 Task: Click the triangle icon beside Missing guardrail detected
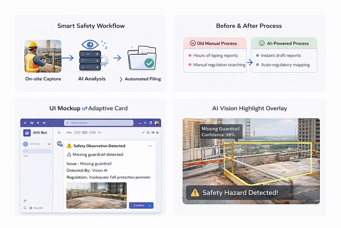[x=69, y=155]
